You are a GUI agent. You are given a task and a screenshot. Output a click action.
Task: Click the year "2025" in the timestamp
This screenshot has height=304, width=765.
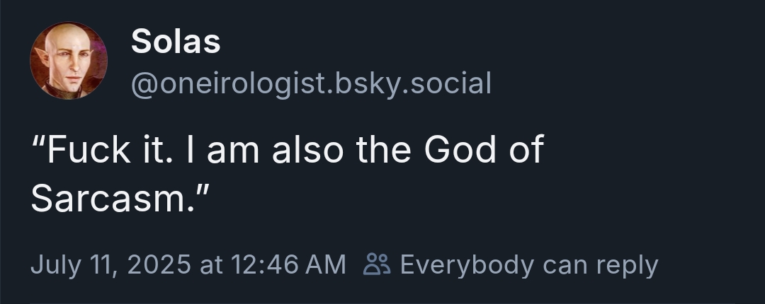[159, 264]
